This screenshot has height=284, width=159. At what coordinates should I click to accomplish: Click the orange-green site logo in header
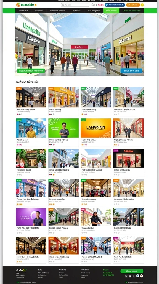tap(26, 5)
